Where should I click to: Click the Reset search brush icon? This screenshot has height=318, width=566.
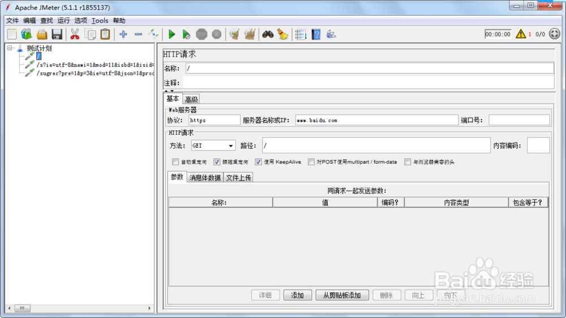point(282,35)
